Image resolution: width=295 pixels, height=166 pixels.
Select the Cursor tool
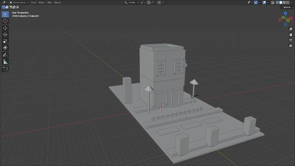[5, 21]
